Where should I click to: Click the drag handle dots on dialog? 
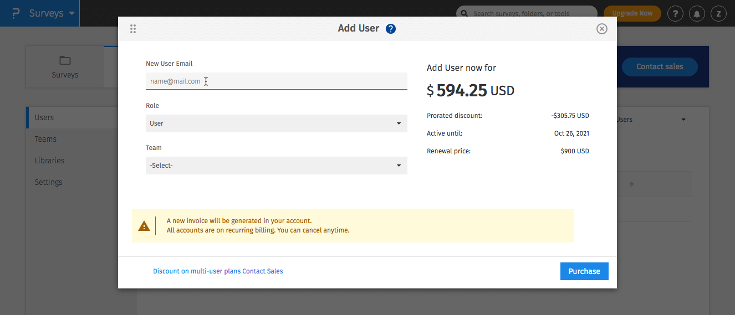pos(133,29)
